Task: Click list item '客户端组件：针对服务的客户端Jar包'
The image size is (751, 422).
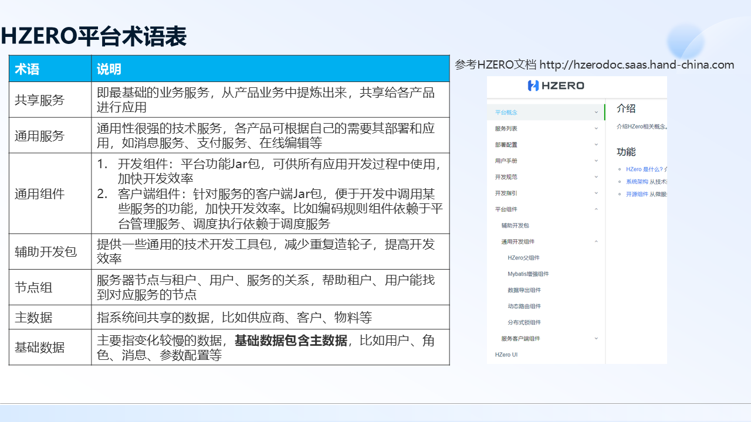Action: (x=269, y=209)
